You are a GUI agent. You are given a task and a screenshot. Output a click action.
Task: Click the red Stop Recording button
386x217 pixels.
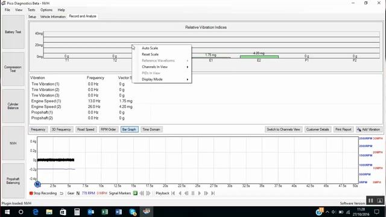tap(43, 193)
